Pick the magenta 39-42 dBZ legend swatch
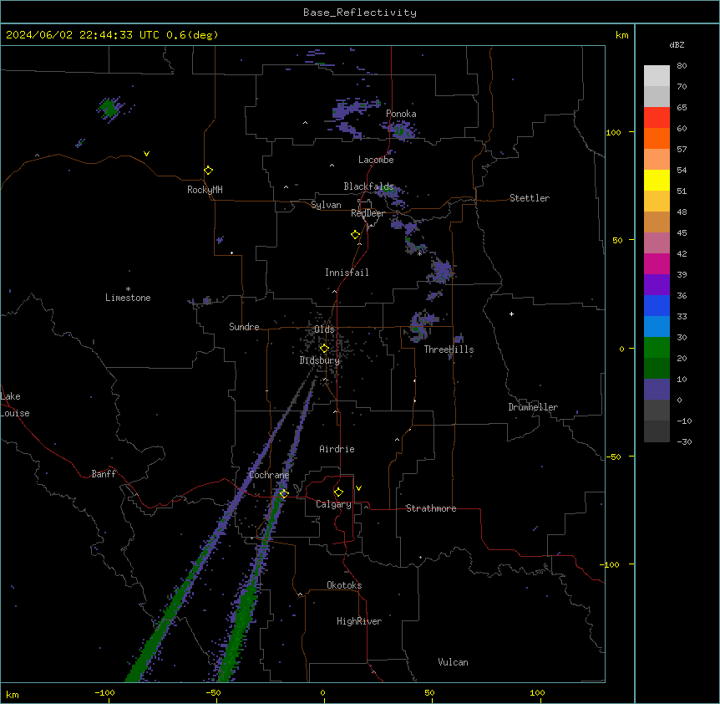This screenshot has width=720, height=704. click(657, 263)
